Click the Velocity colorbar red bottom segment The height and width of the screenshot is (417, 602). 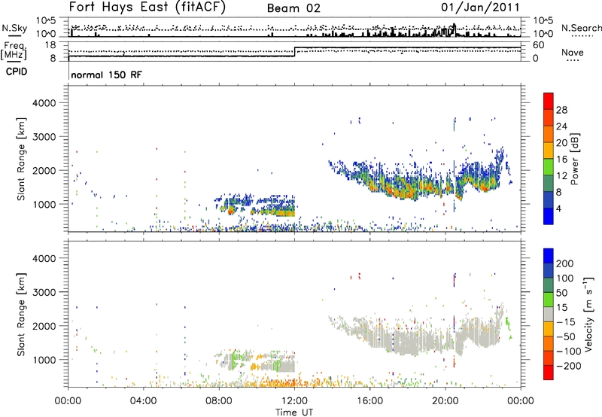point(549,373)
